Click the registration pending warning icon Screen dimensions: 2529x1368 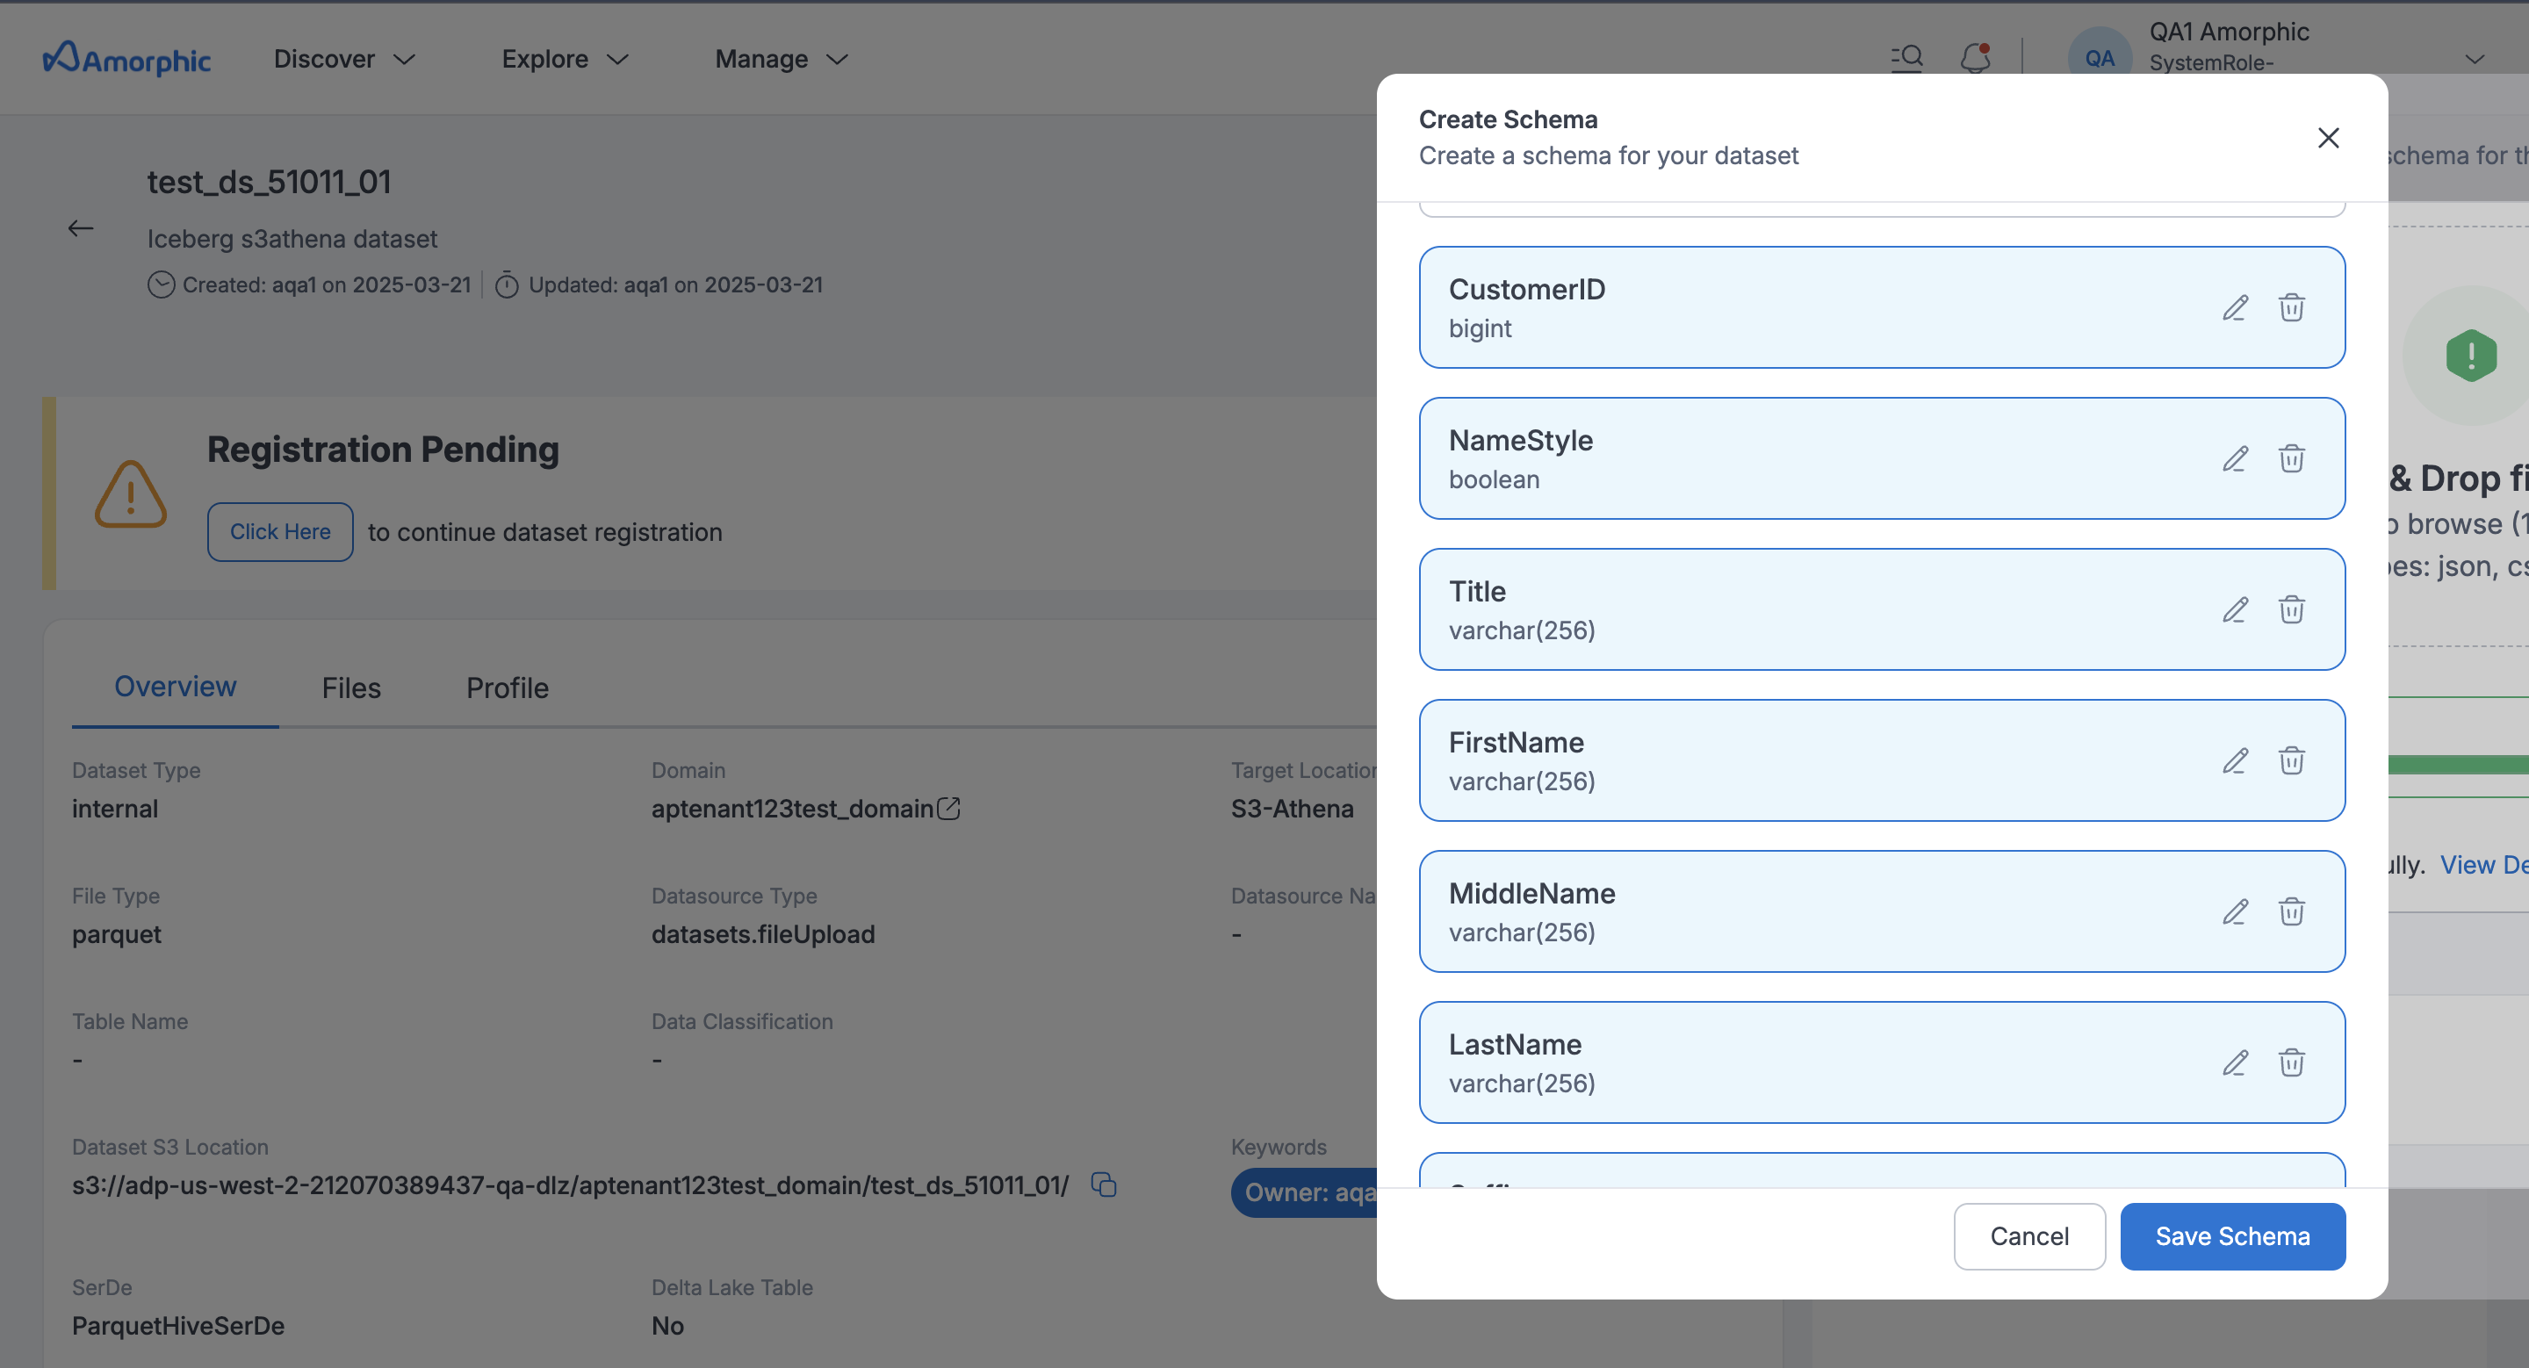[x=131, y=493]
